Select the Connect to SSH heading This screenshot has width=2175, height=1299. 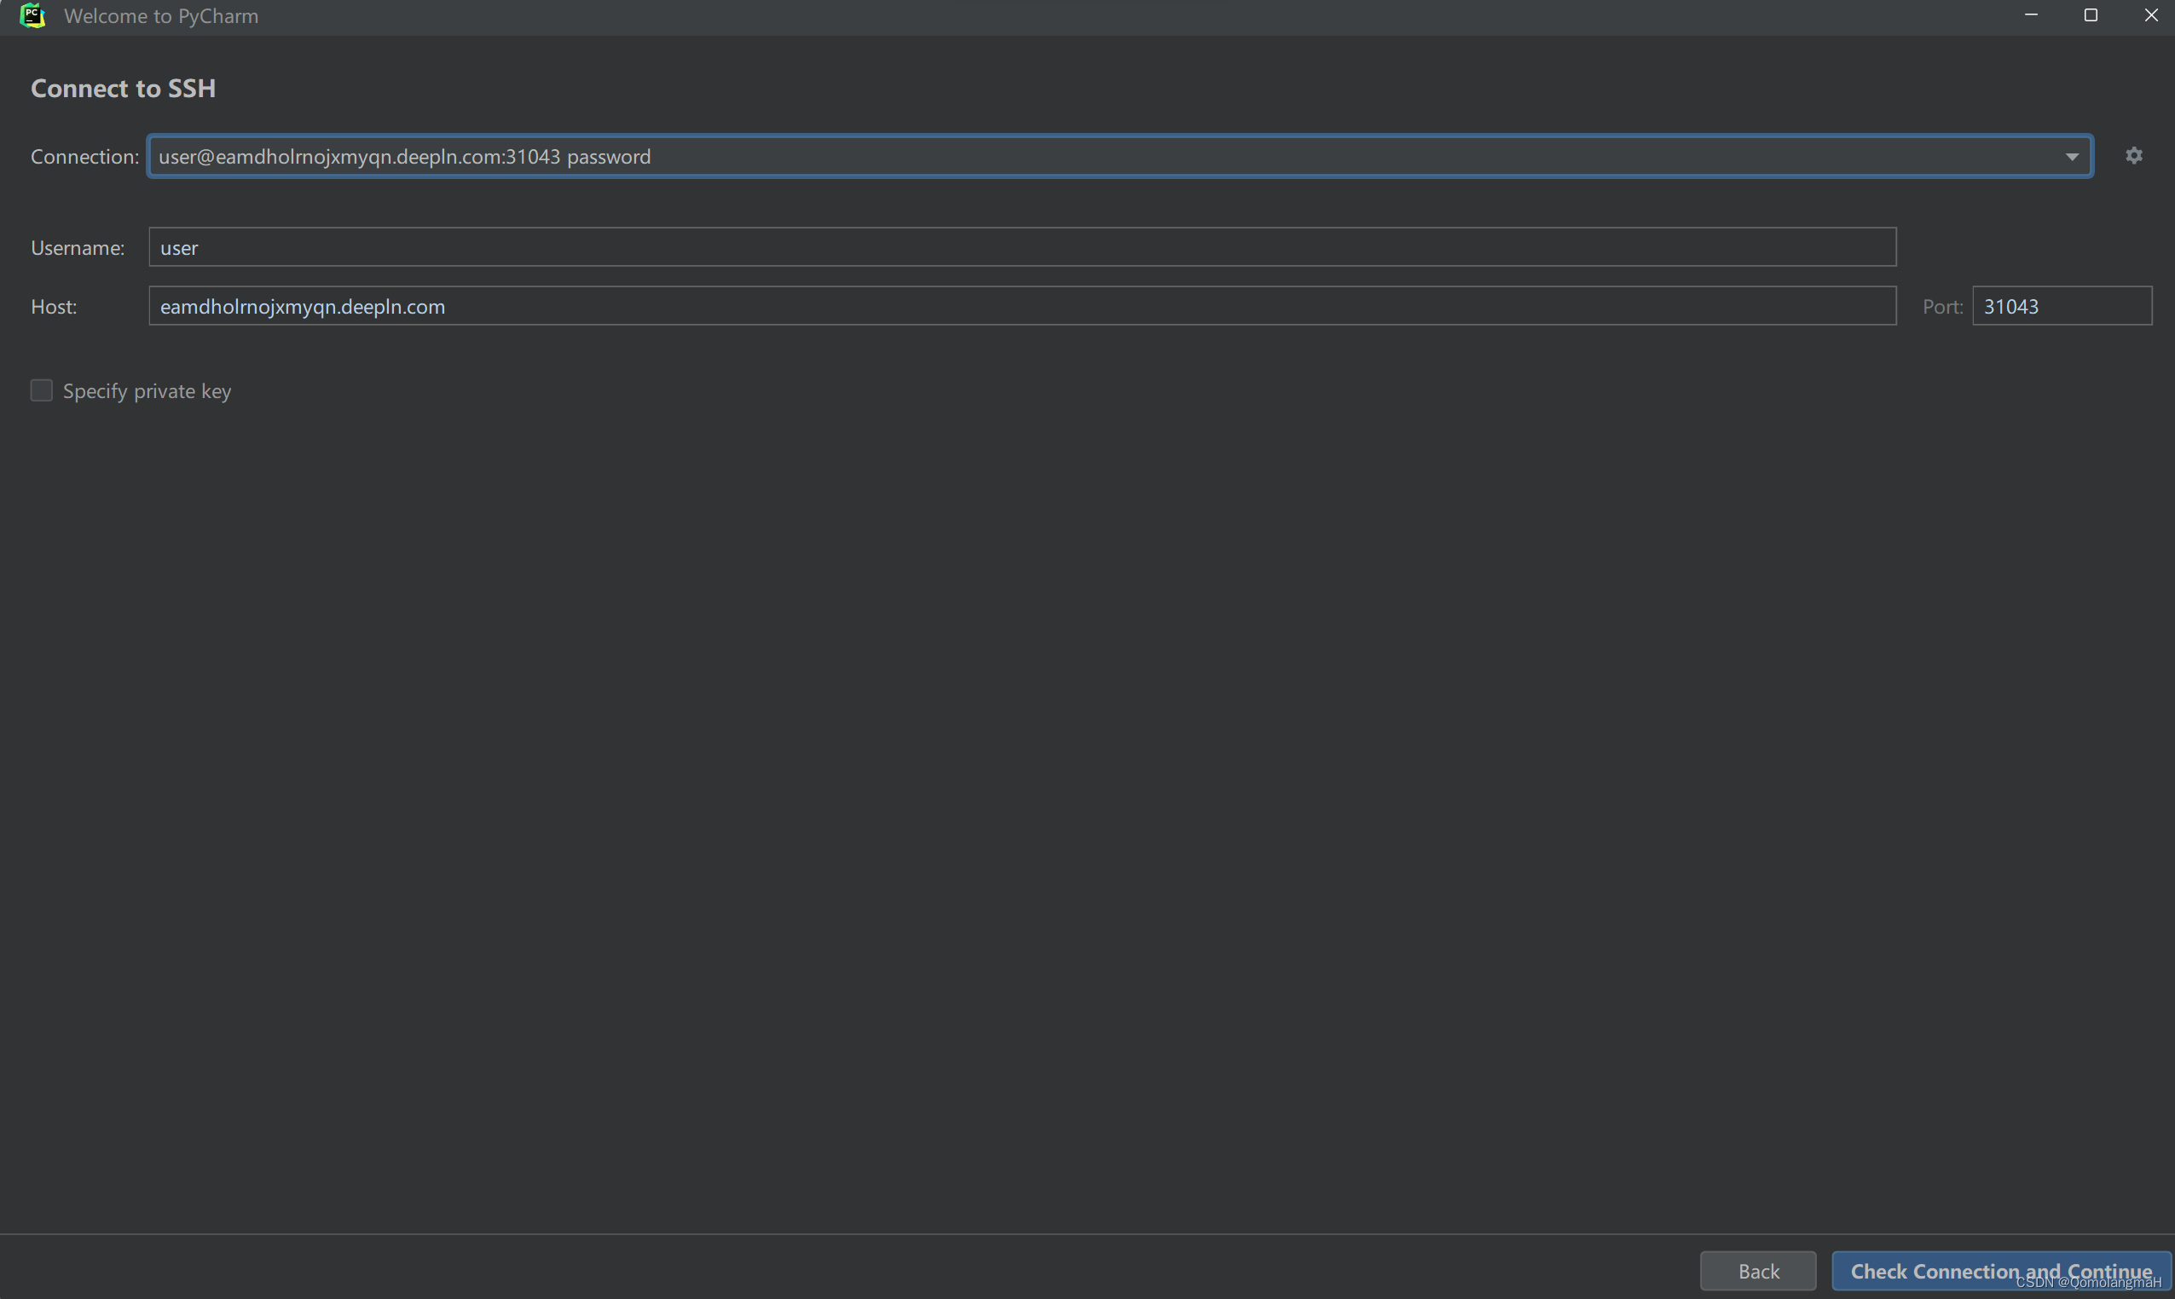(x=124, y=88)
